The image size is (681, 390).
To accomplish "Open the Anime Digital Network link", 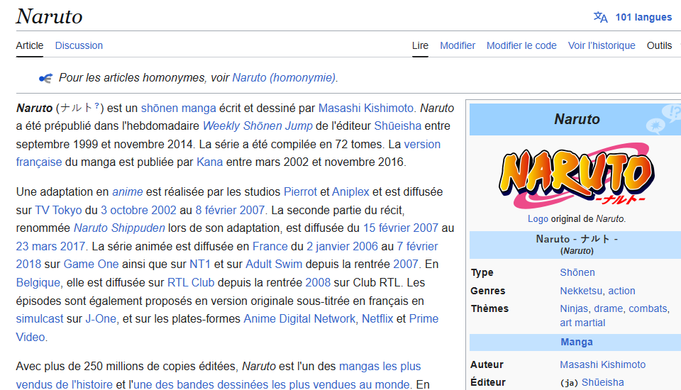I will tap(299, 318).
